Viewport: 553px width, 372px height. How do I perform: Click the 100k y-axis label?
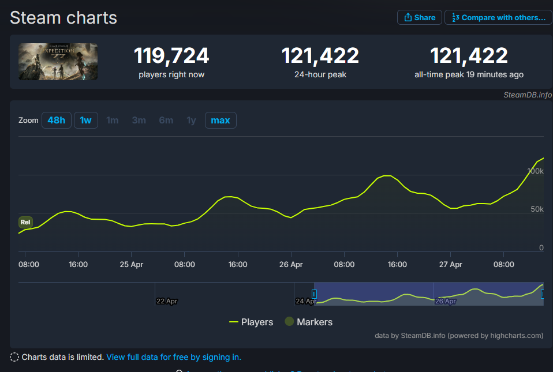pyautogui.click(x=535, y=171)
